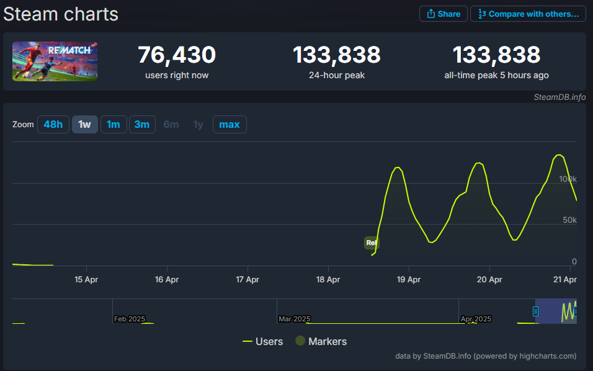This screenshot has height=371, width=593.
Task: Click the greyed-out 1y zoom option
Action: pyautogui.click(x=198, y=125)
